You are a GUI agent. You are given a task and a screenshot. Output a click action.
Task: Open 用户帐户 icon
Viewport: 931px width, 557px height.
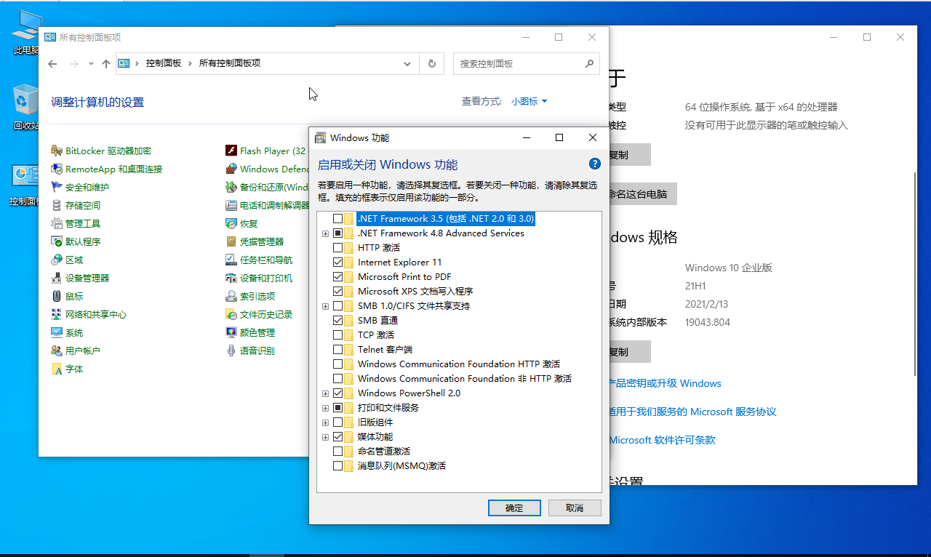[57, 350]
